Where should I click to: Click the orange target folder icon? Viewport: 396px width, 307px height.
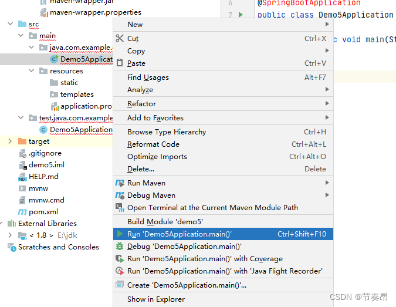pos(22,141)
